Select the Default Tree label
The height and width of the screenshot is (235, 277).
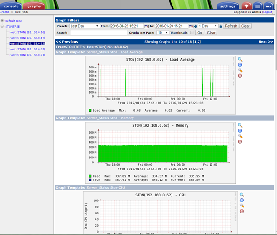click(x=13, y=21)
